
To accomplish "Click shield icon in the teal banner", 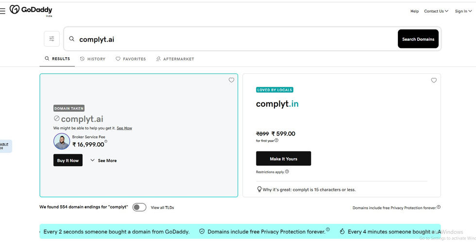I will [202, 231].
